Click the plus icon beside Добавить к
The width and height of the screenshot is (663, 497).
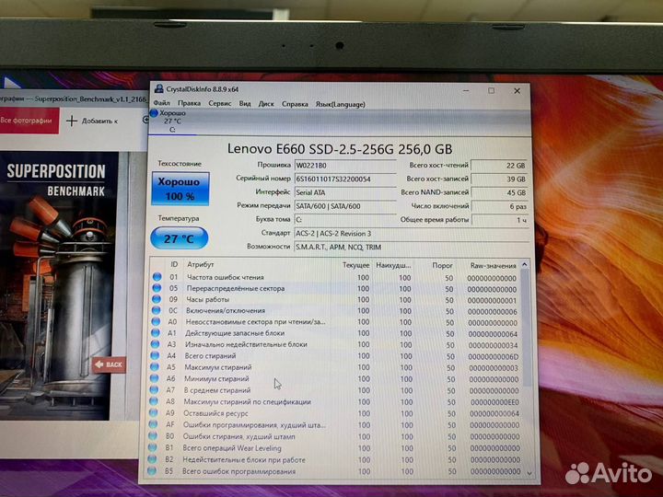point(72,121)
